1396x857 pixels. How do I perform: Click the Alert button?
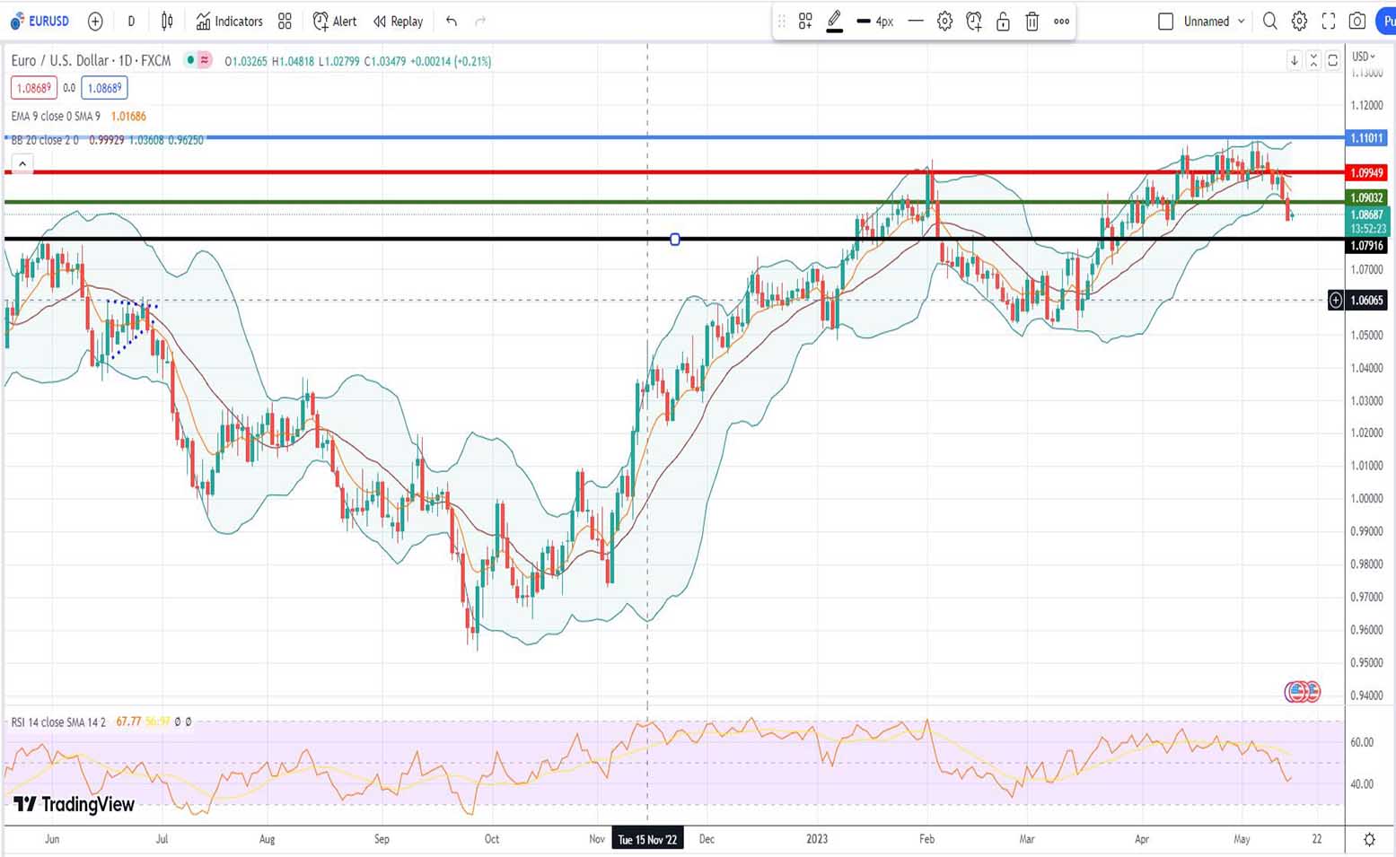(x=335, y=21)
